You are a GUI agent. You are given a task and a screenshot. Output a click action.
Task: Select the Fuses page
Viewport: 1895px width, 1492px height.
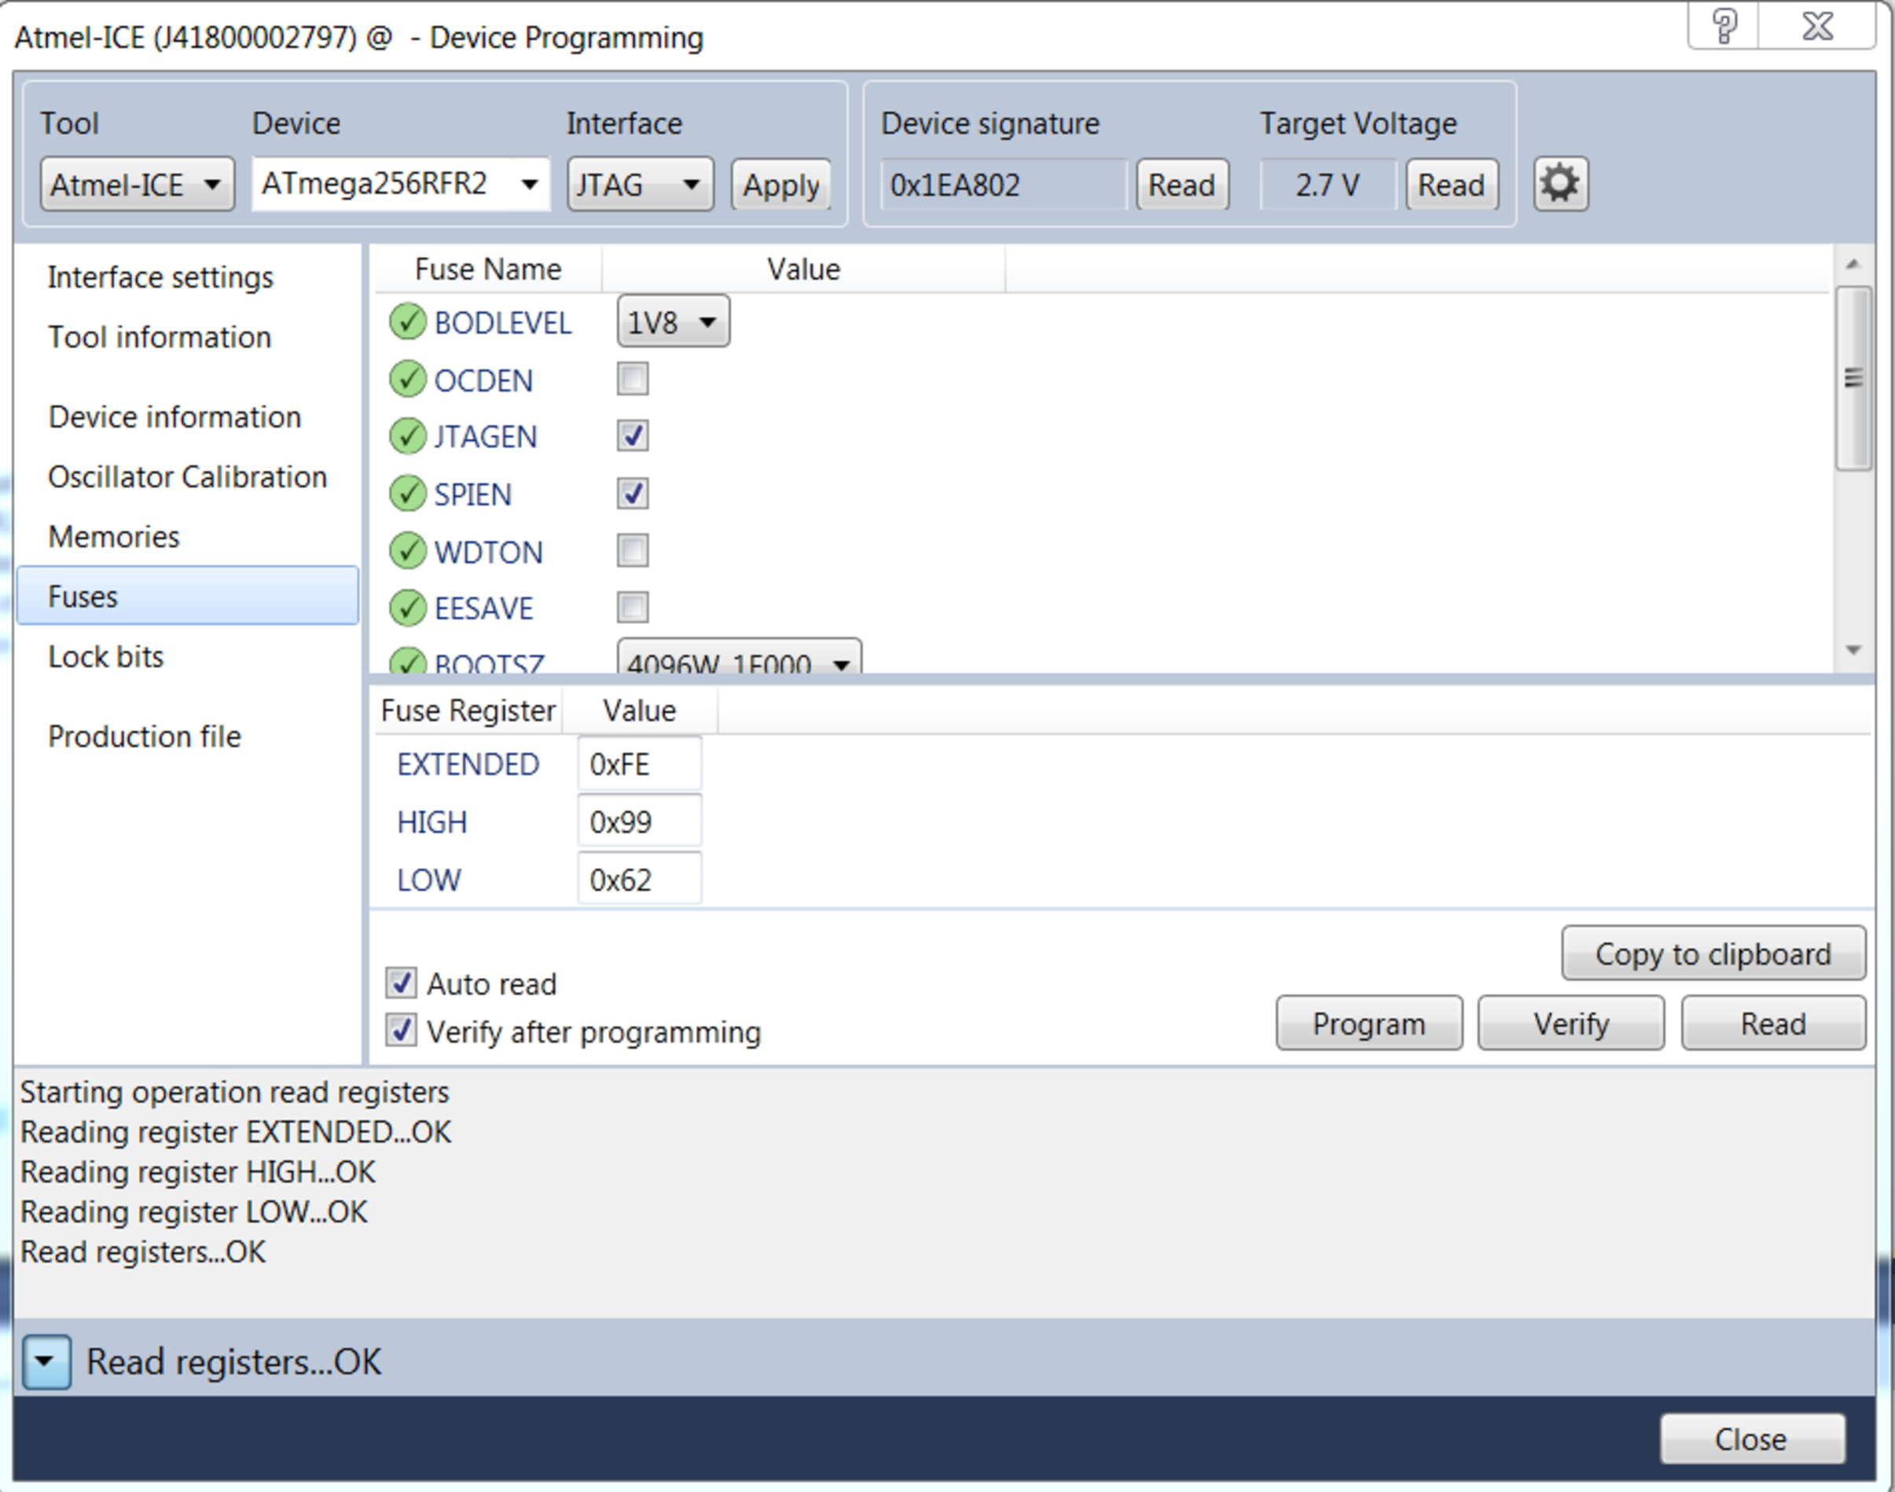[188, 596]
